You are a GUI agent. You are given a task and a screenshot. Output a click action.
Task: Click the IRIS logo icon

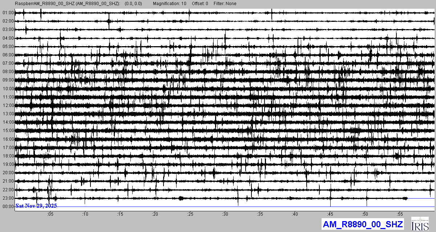420,224
